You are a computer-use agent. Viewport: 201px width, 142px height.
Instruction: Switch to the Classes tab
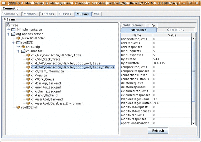click(65, 14)
